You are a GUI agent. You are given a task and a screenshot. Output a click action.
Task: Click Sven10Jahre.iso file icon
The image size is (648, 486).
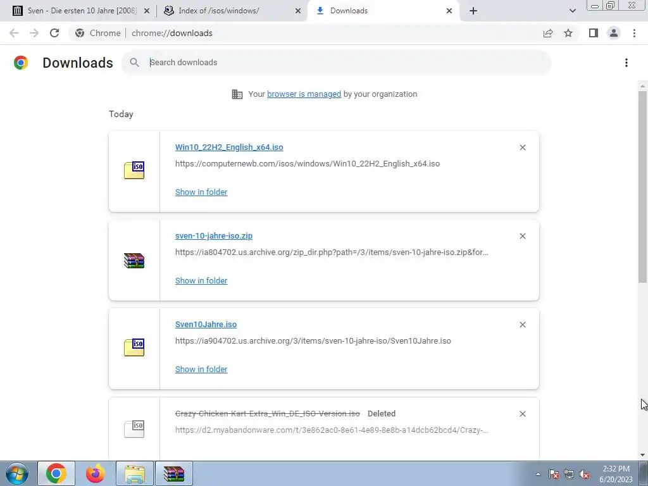134,347
